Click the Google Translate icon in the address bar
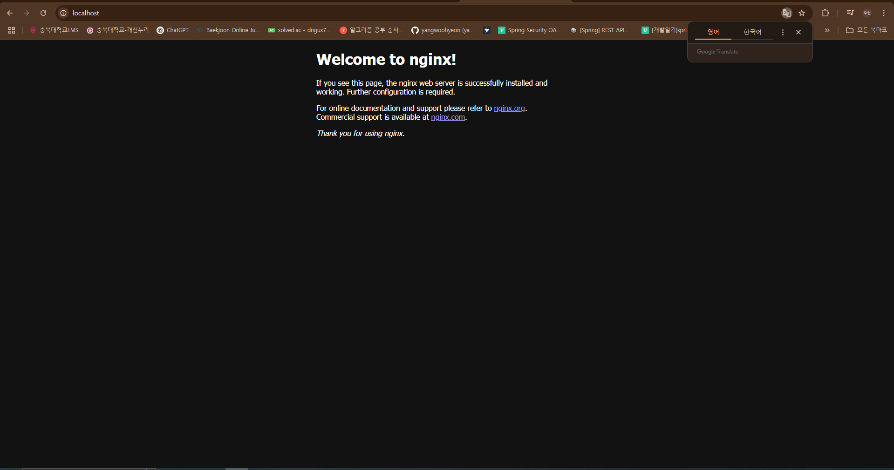This screenshot has height=470, width=894. point(786,13)
